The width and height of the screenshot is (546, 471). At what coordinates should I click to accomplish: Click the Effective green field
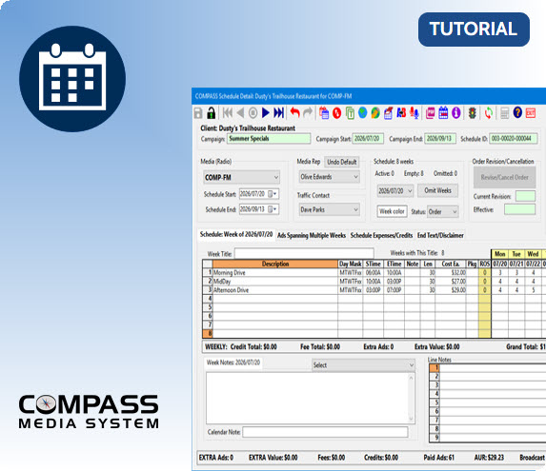click(519, 209)
